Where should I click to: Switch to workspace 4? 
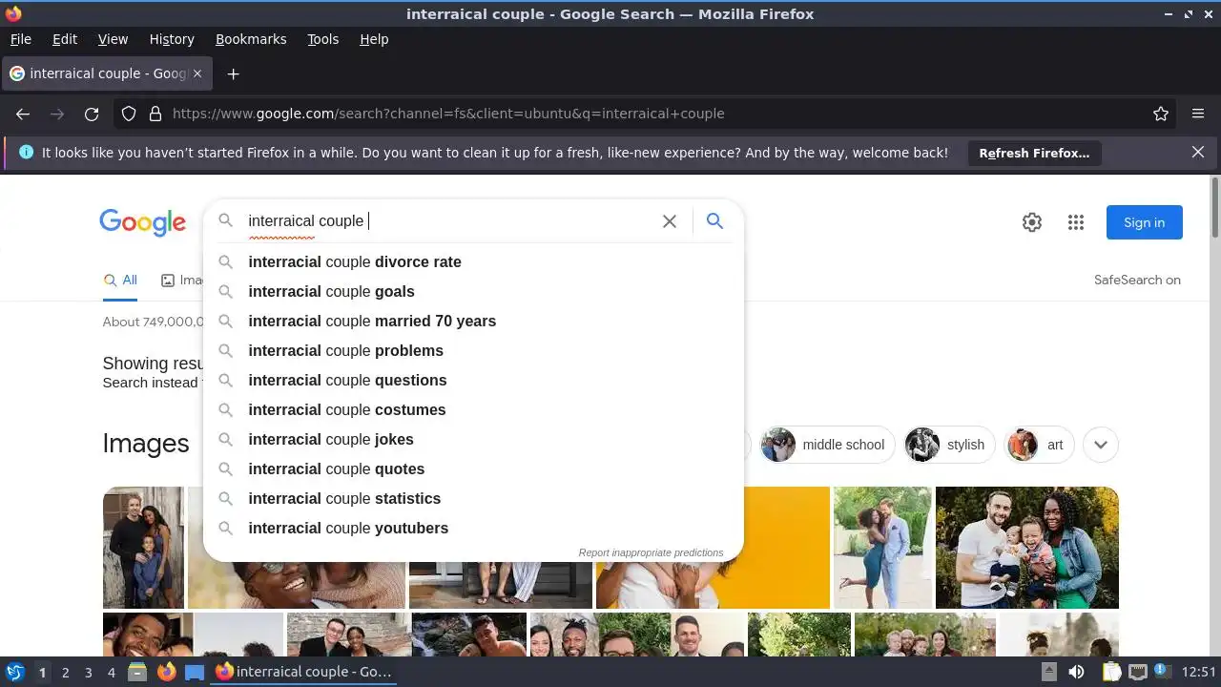[x=112, y=673]
